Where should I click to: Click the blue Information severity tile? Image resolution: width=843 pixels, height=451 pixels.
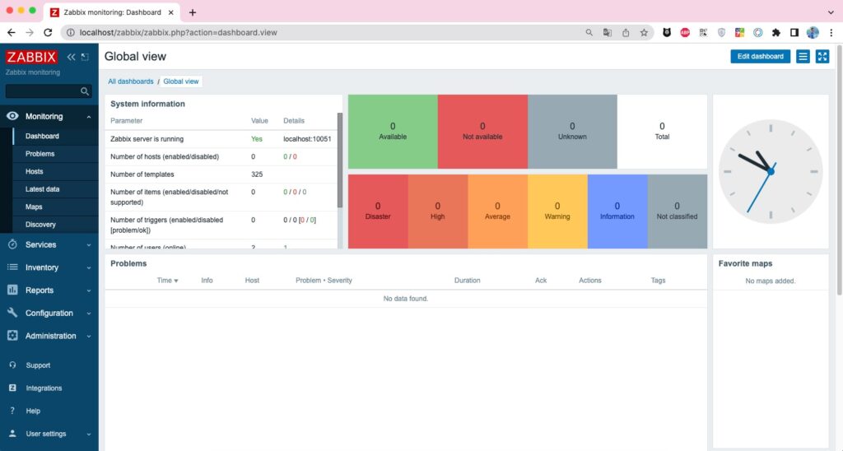point(617,212)
